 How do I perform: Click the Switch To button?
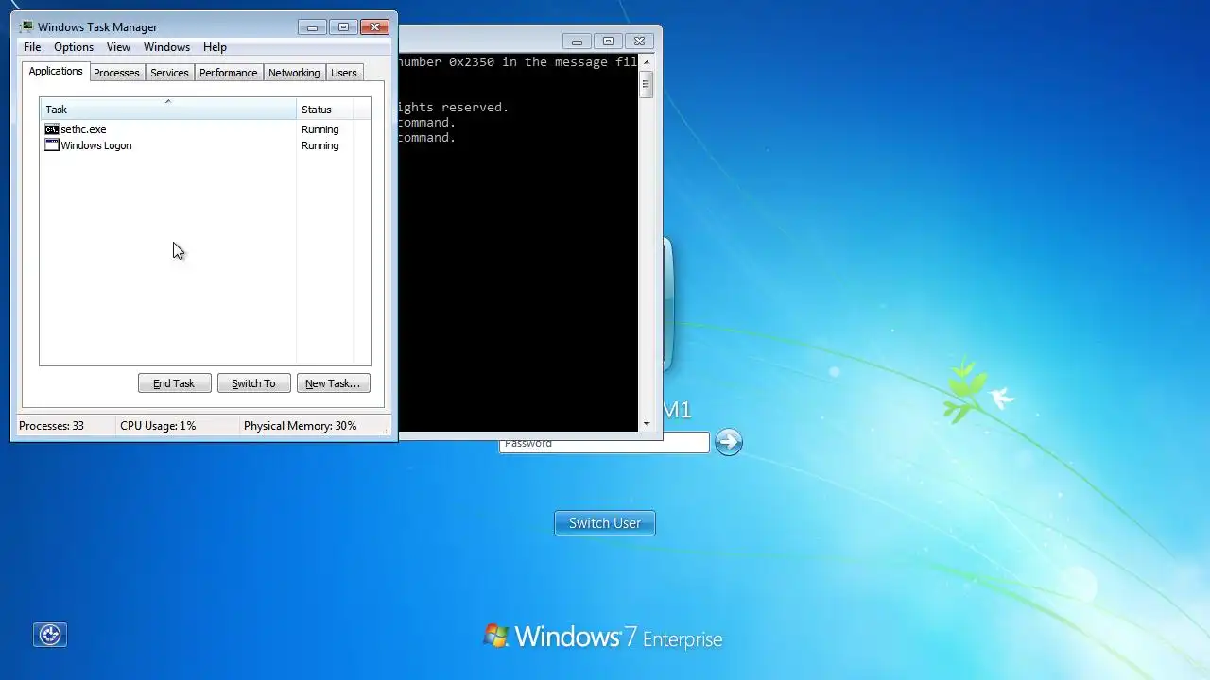click(253, 383)
